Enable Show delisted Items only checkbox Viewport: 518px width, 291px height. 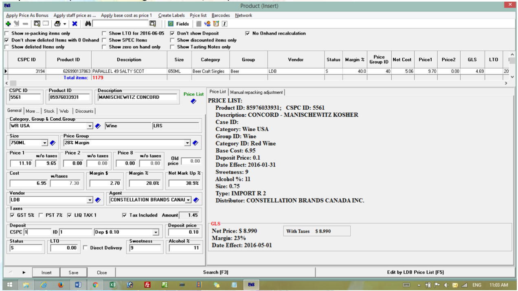[7, 47]
